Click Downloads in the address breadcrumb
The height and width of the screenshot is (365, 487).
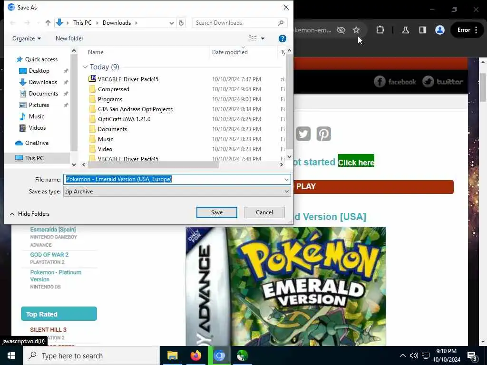tap(117, 23)
